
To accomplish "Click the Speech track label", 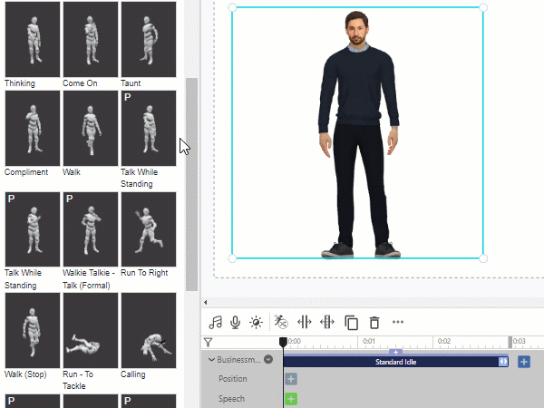I will [x=231, y=399].
